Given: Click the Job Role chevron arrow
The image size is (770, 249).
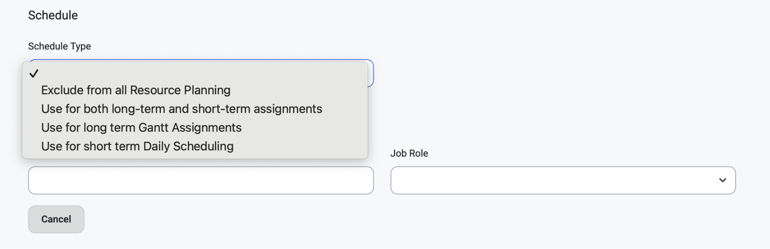Looking at the screenshot, I should tap(722, 180).
